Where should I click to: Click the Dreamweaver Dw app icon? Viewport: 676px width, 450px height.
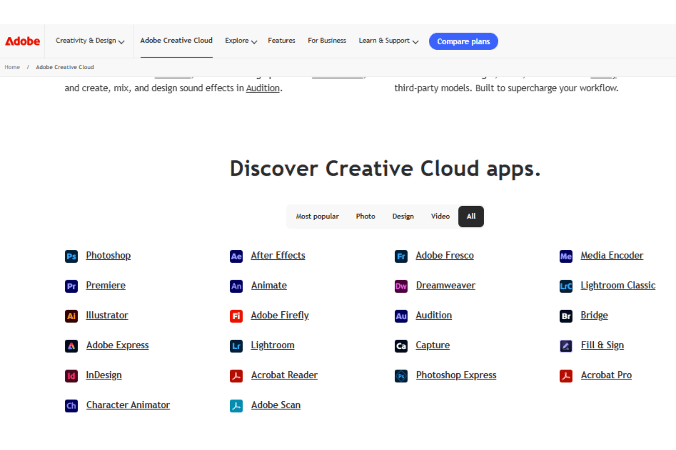[x=401, y=286]
